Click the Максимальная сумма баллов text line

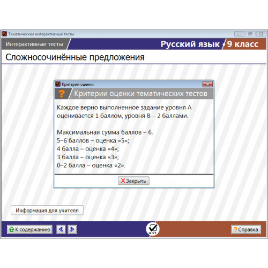[105, 132]
